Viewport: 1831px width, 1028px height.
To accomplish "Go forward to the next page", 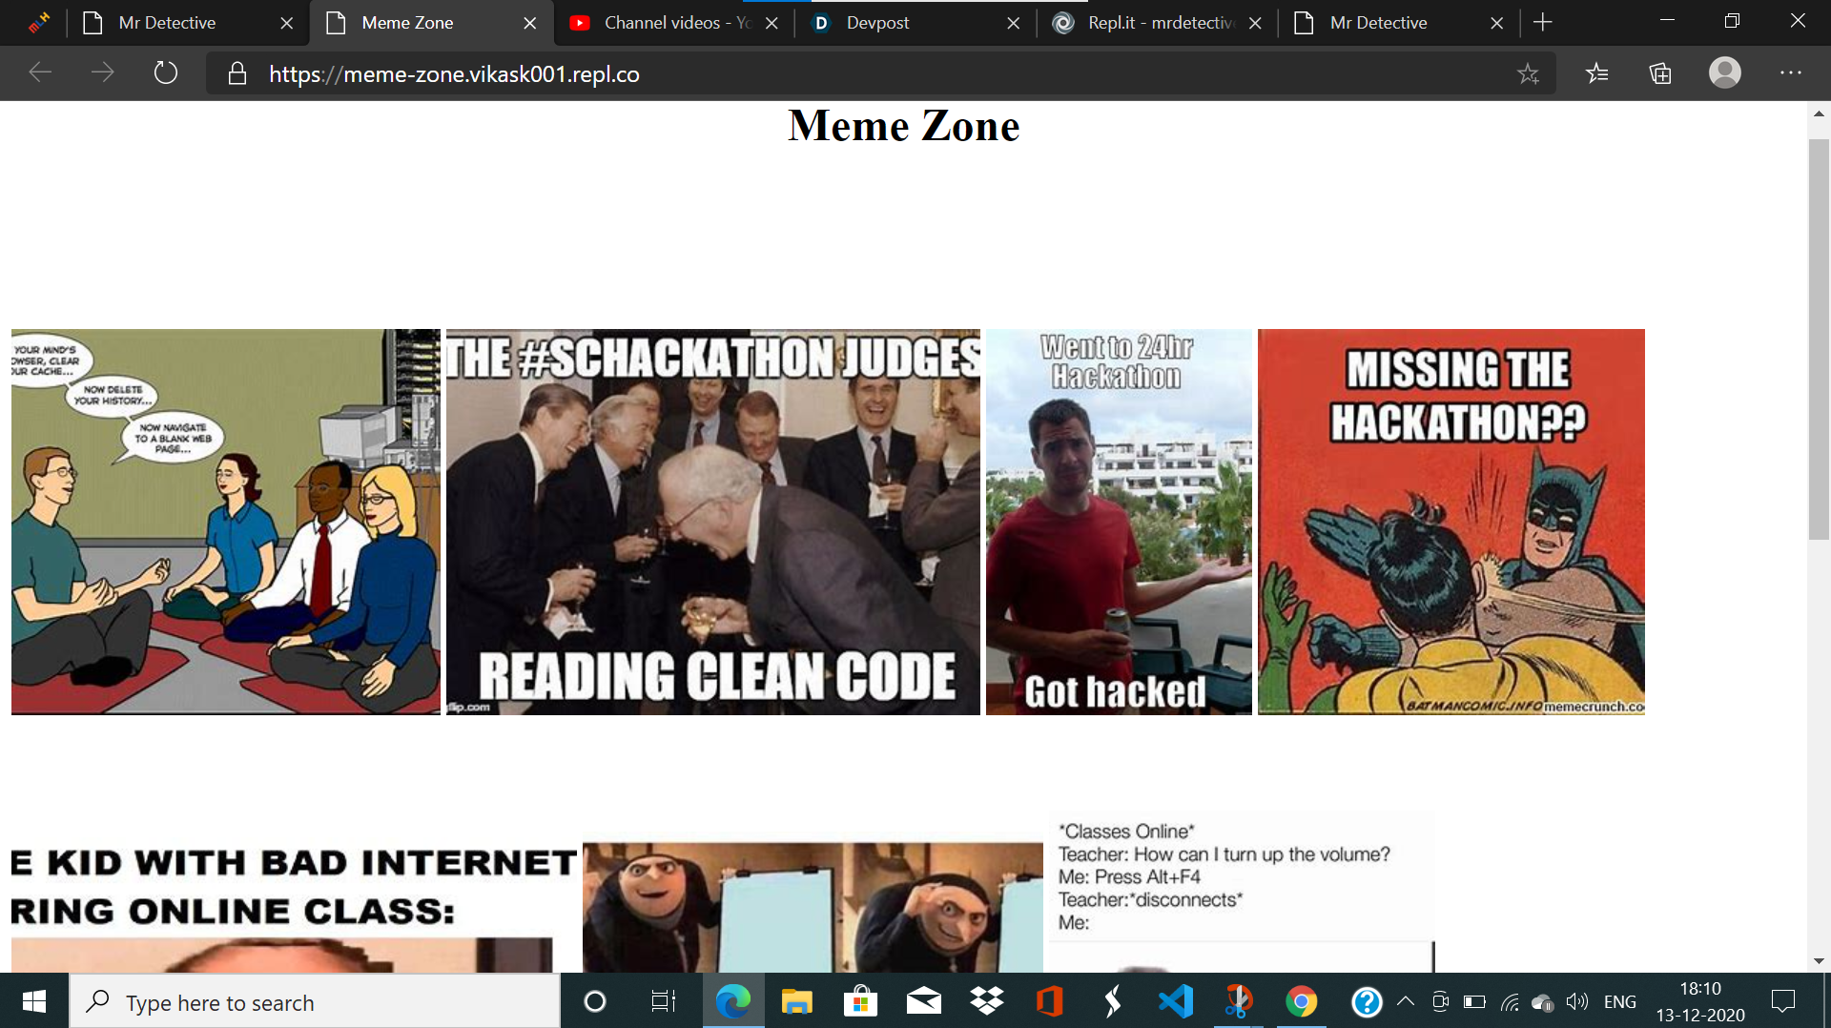I will [102, 73].
